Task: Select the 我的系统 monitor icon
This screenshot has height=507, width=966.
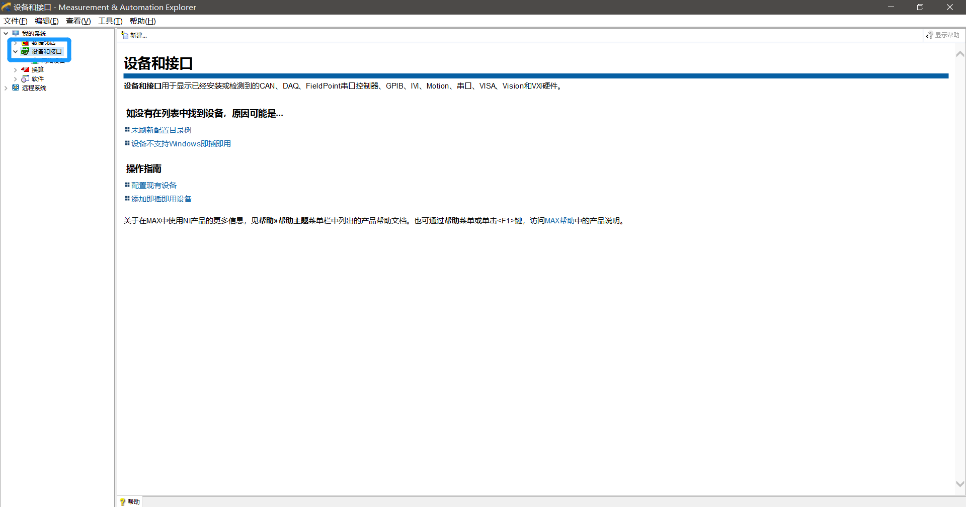Action: tap(16, 33)
